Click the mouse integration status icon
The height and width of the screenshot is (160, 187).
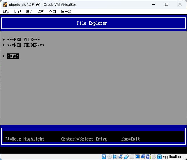(x=154, y=157)
